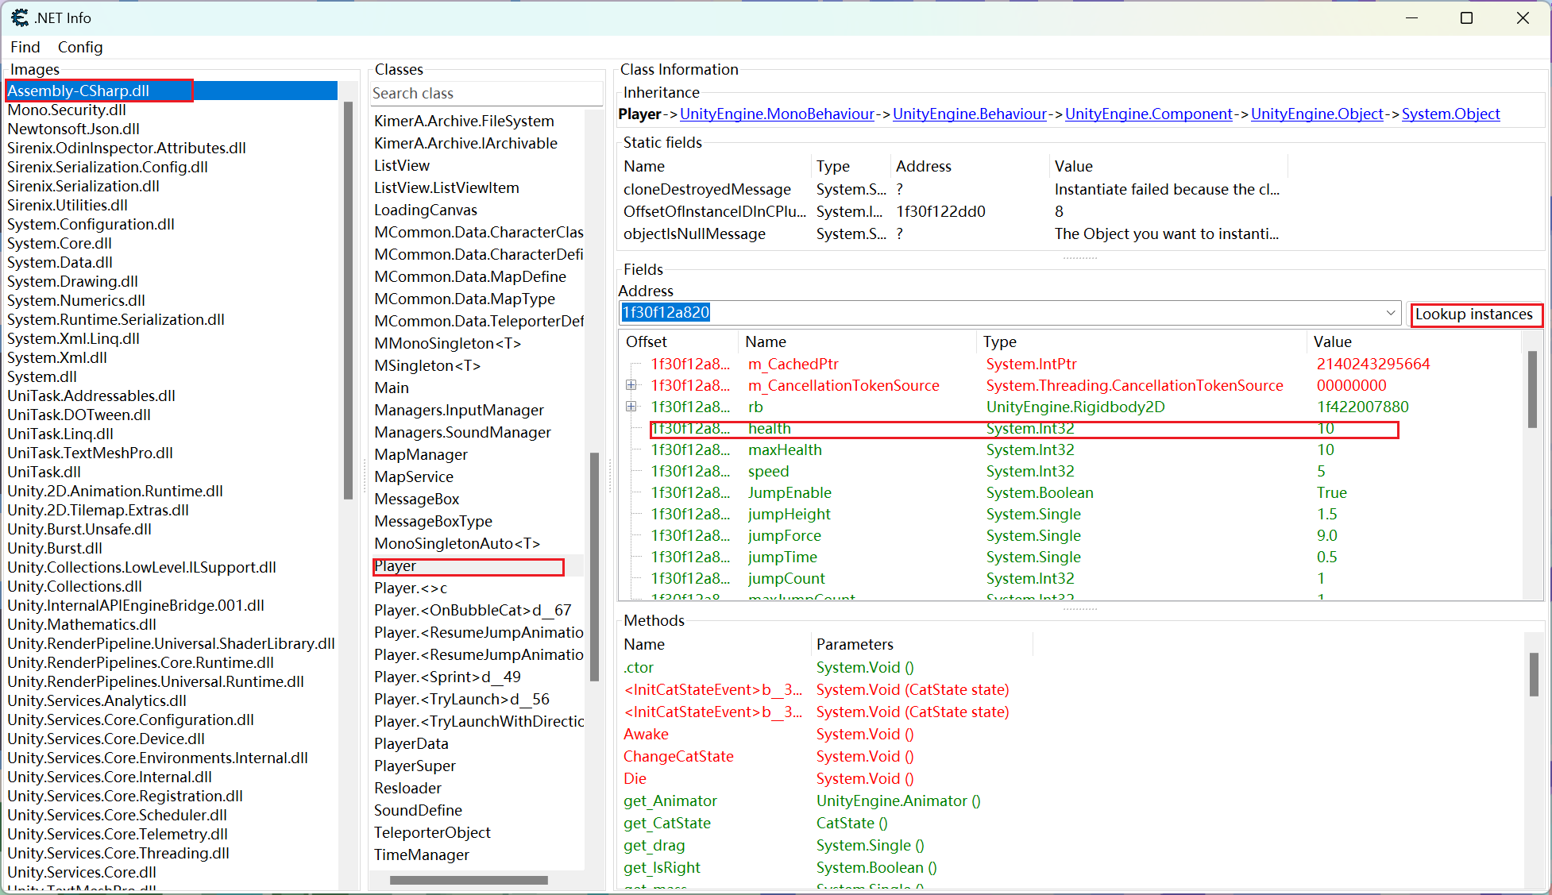This screenshot has width=1552, height=895.
Task: Maximize the .NET Info window
Action: pyautogui.click(x=1466, y=17)
